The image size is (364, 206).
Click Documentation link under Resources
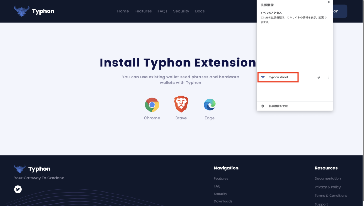tap(327, 179)
